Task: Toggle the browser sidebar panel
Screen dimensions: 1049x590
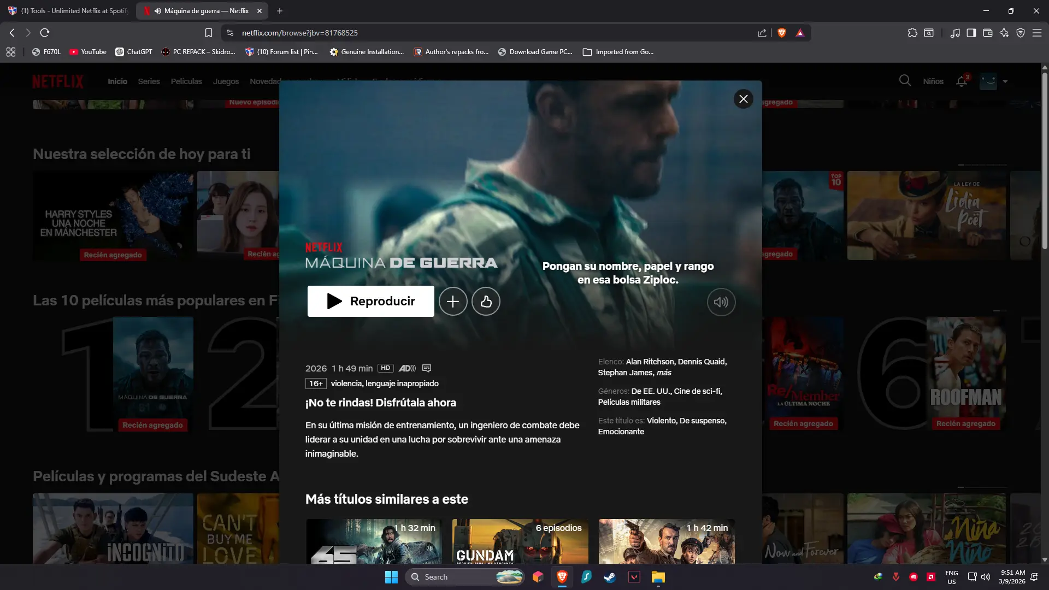Action: pos(971,33)
